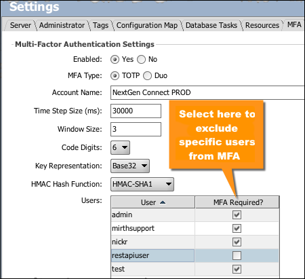Select Yes for MFA Enabled
305x279 pixels.
115,60
